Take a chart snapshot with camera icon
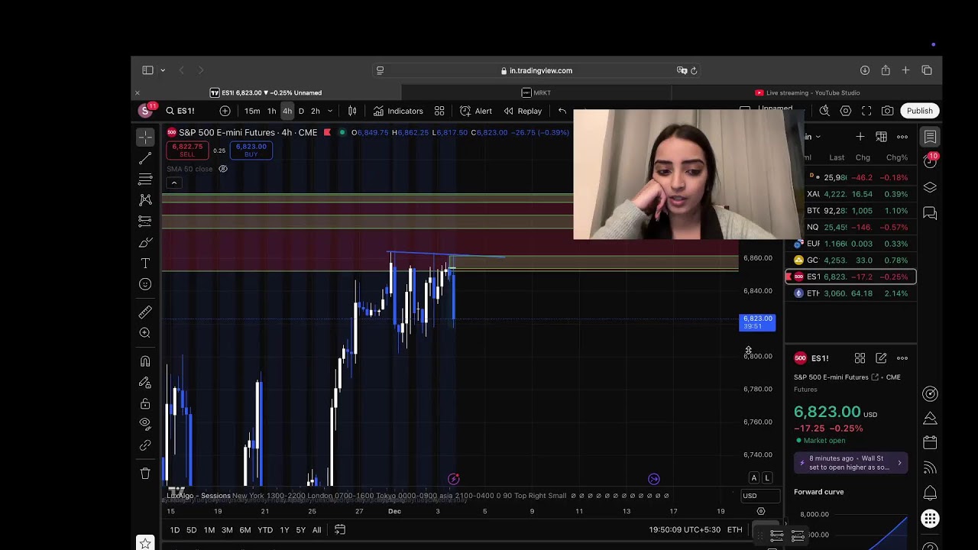 [887, 111]
